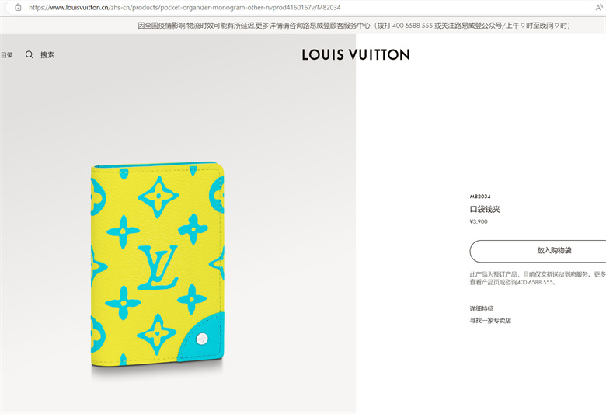Click the product code M82034
This screenshot has width=606, height=414.
tap(480, 197)
